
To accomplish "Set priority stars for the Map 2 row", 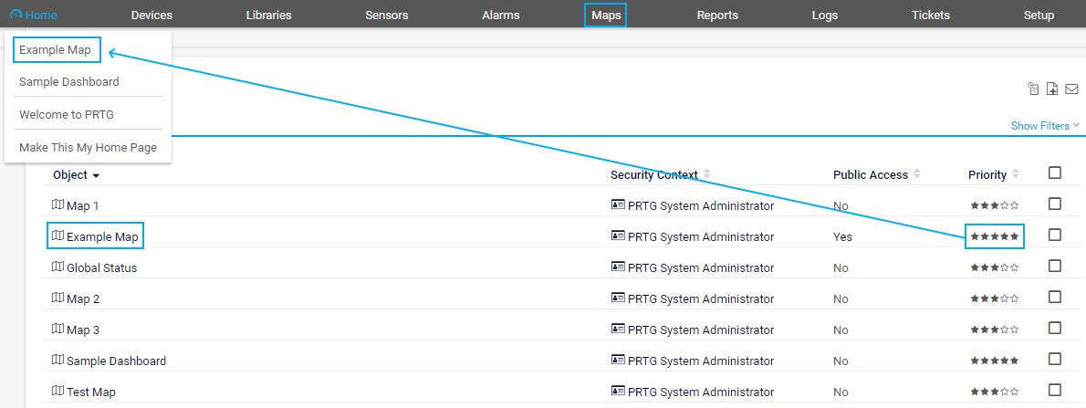I will point(994,298).
